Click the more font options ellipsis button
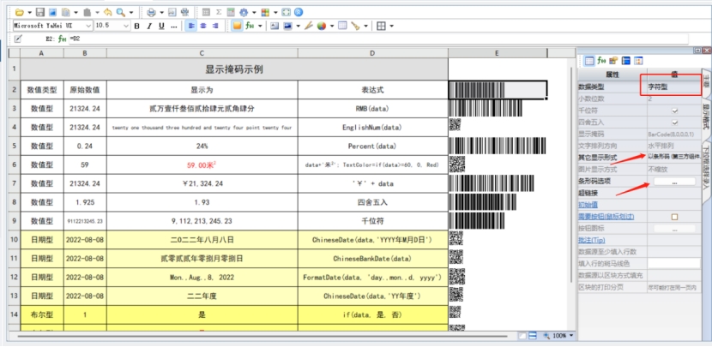This screenshot has width=712, height=347. pyautogui.click(x=173, y=27)
